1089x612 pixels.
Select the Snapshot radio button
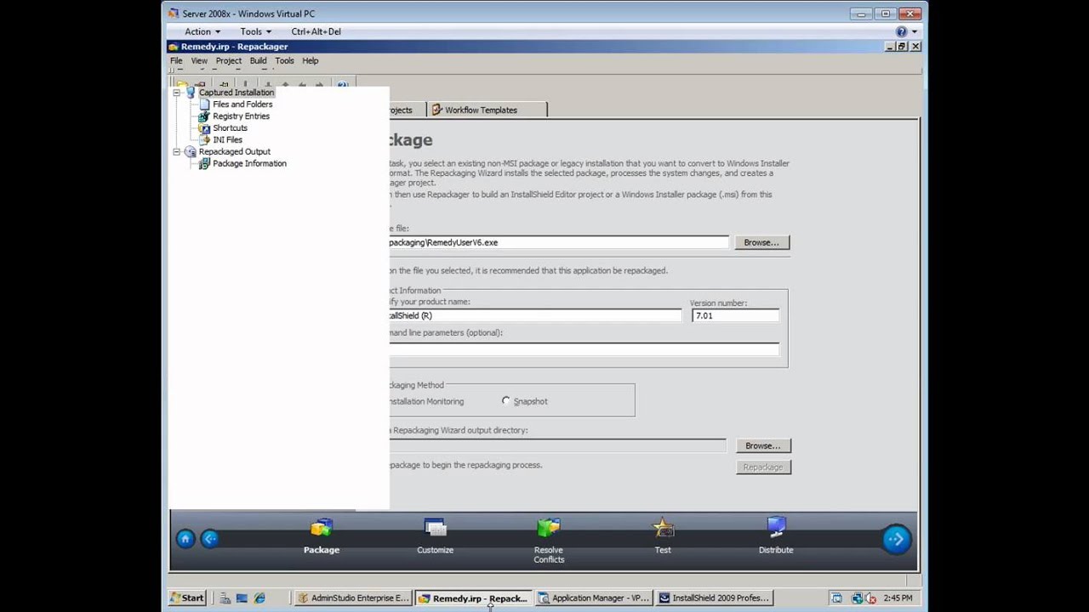(x=506, y=401)
